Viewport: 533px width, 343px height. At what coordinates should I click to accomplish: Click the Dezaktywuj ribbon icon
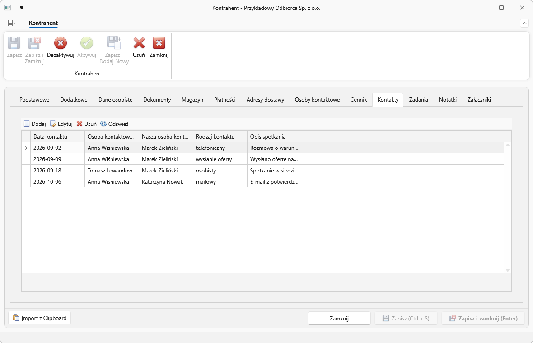point(61,43)
